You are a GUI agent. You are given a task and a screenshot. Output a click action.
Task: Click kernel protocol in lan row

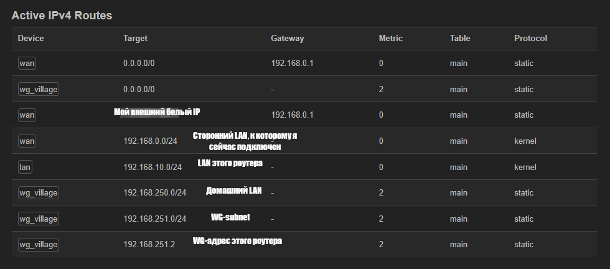coord(525,167)
